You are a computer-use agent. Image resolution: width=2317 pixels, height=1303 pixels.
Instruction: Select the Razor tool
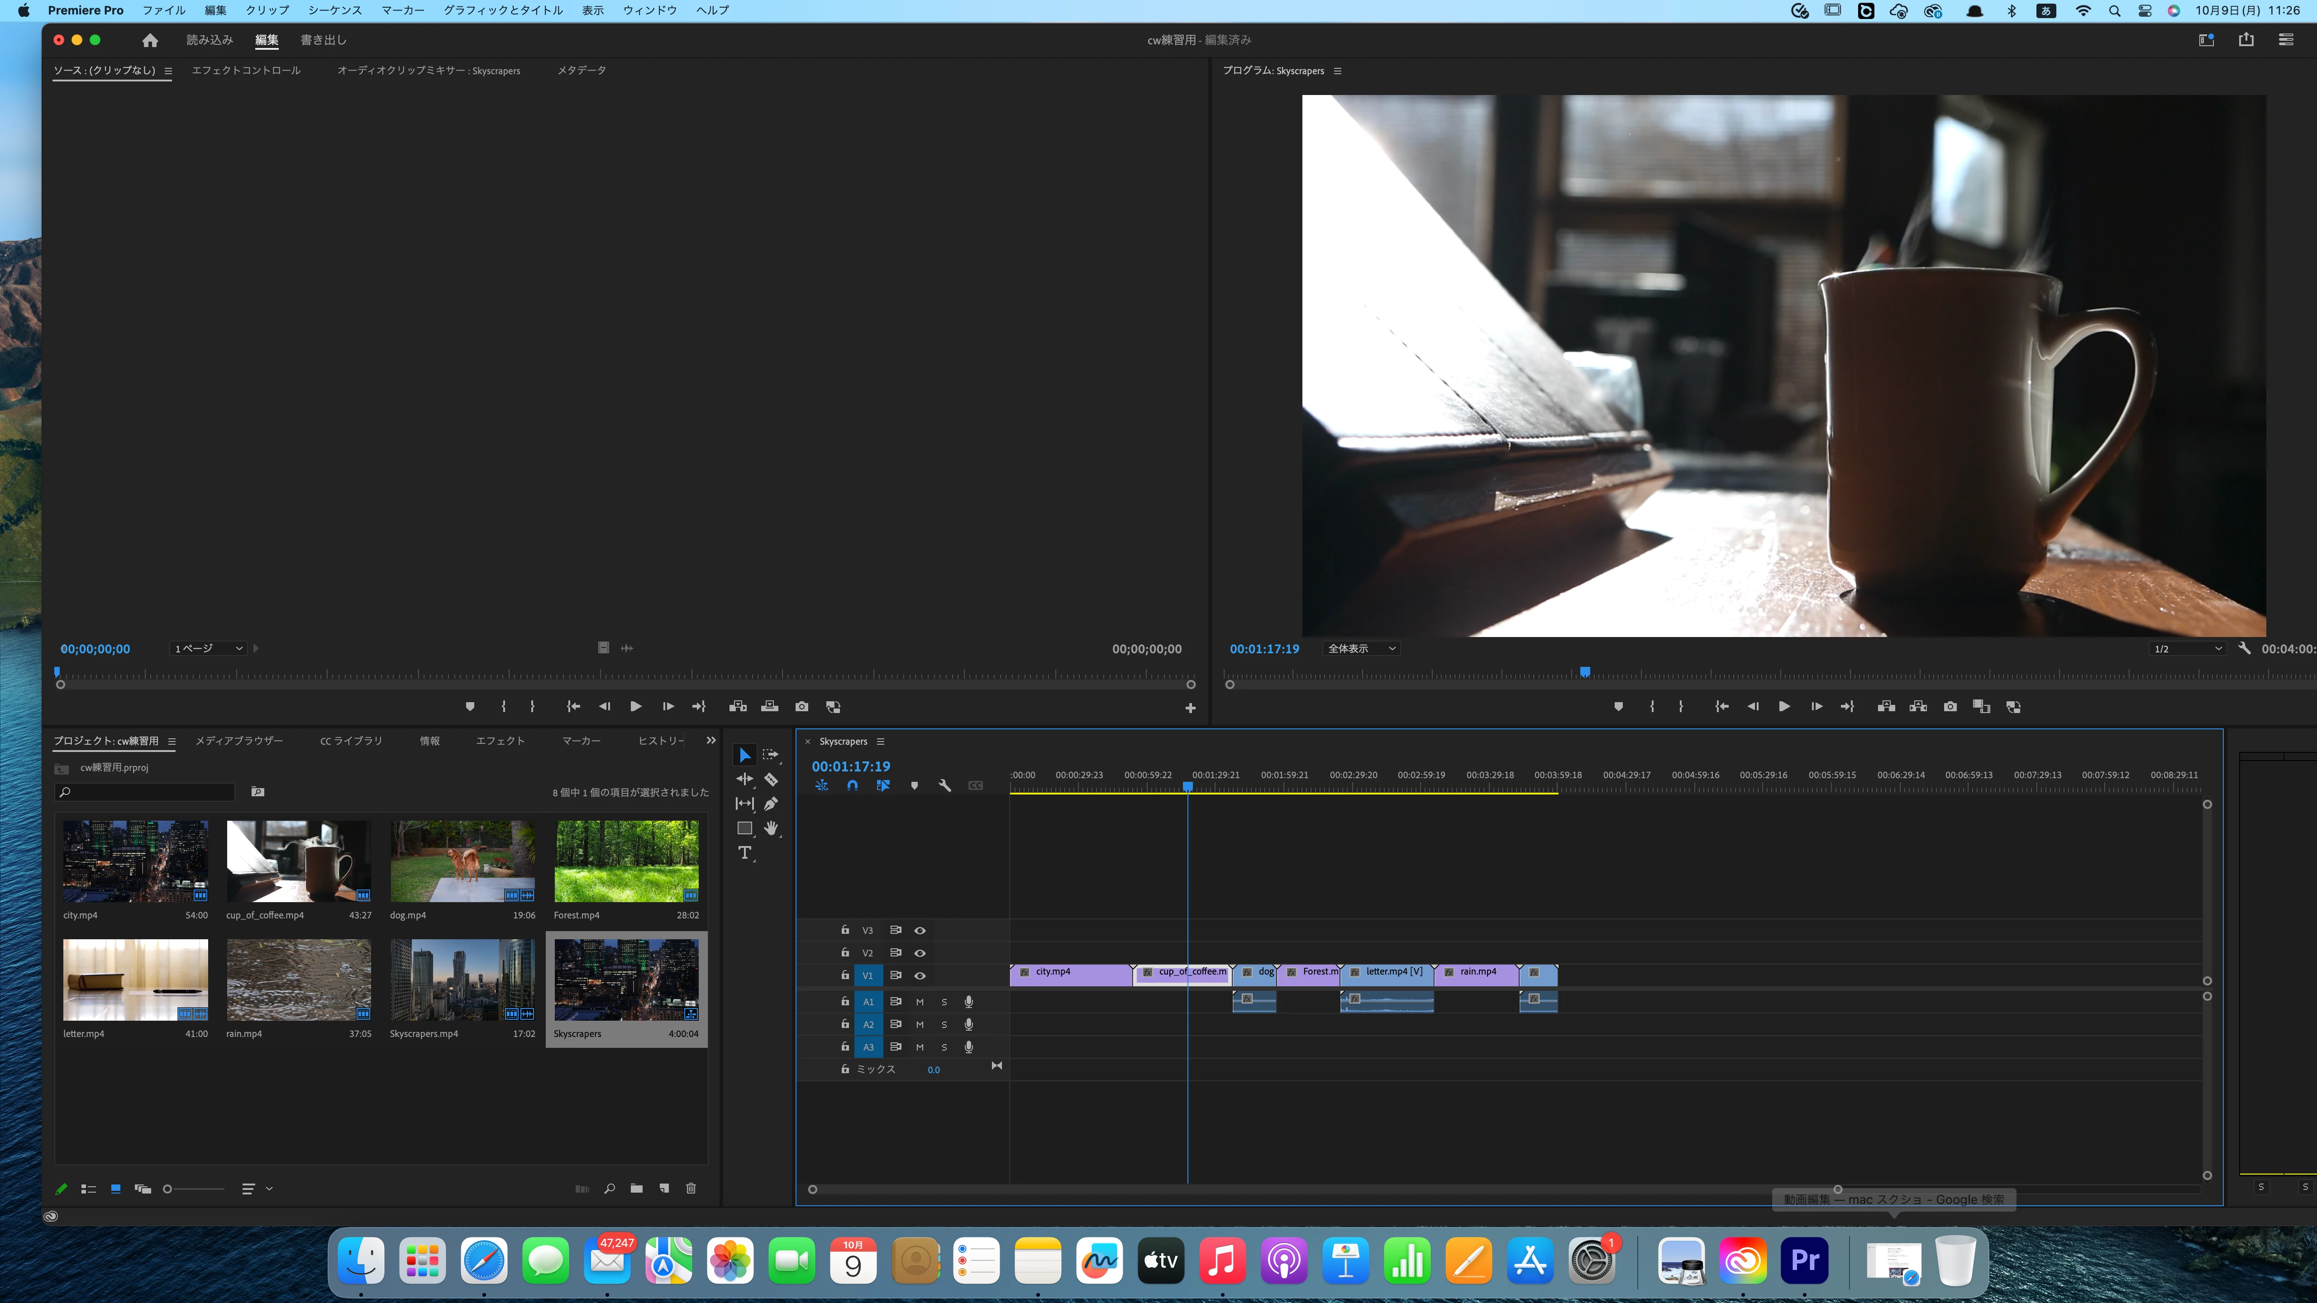(771, 780)
